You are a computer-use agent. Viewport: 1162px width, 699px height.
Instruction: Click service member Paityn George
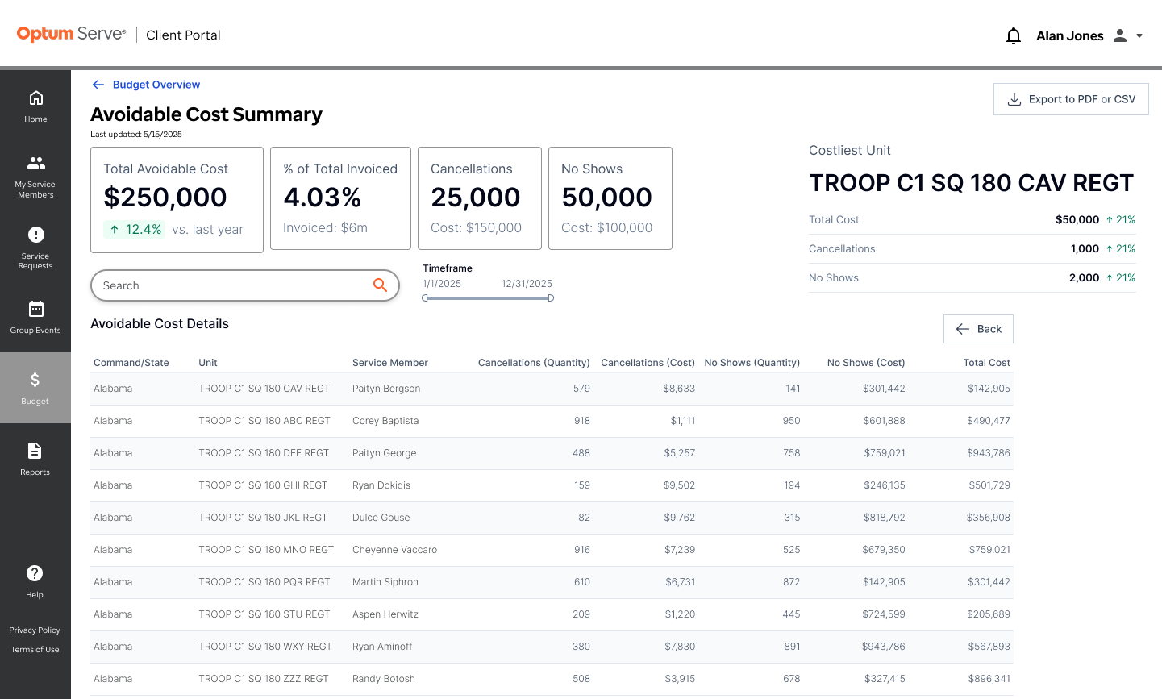pos(385,453)
